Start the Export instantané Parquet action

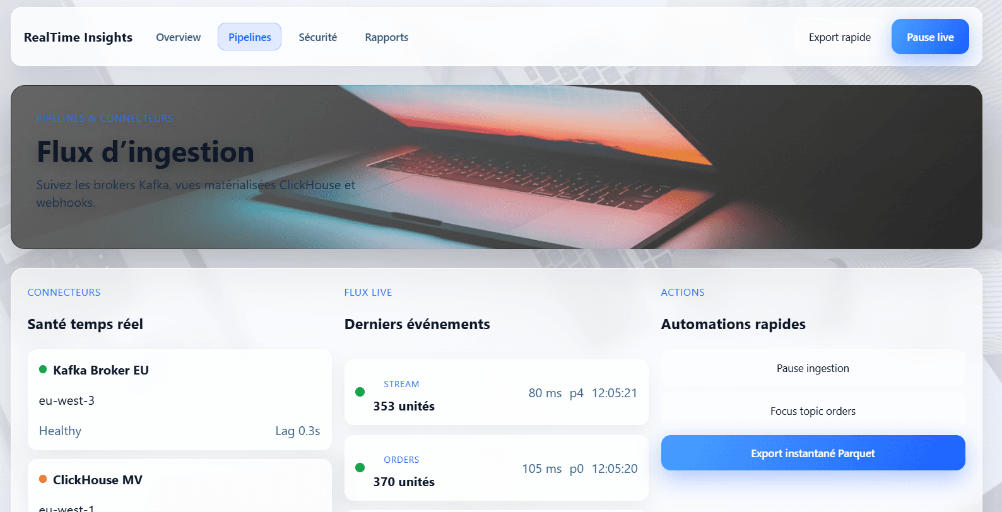coord(813,453)
